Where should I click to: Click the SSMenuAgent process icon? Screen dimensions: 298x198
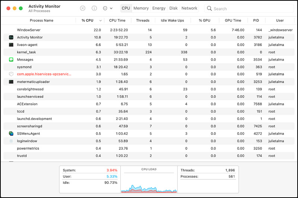click(x=11, y=134)
